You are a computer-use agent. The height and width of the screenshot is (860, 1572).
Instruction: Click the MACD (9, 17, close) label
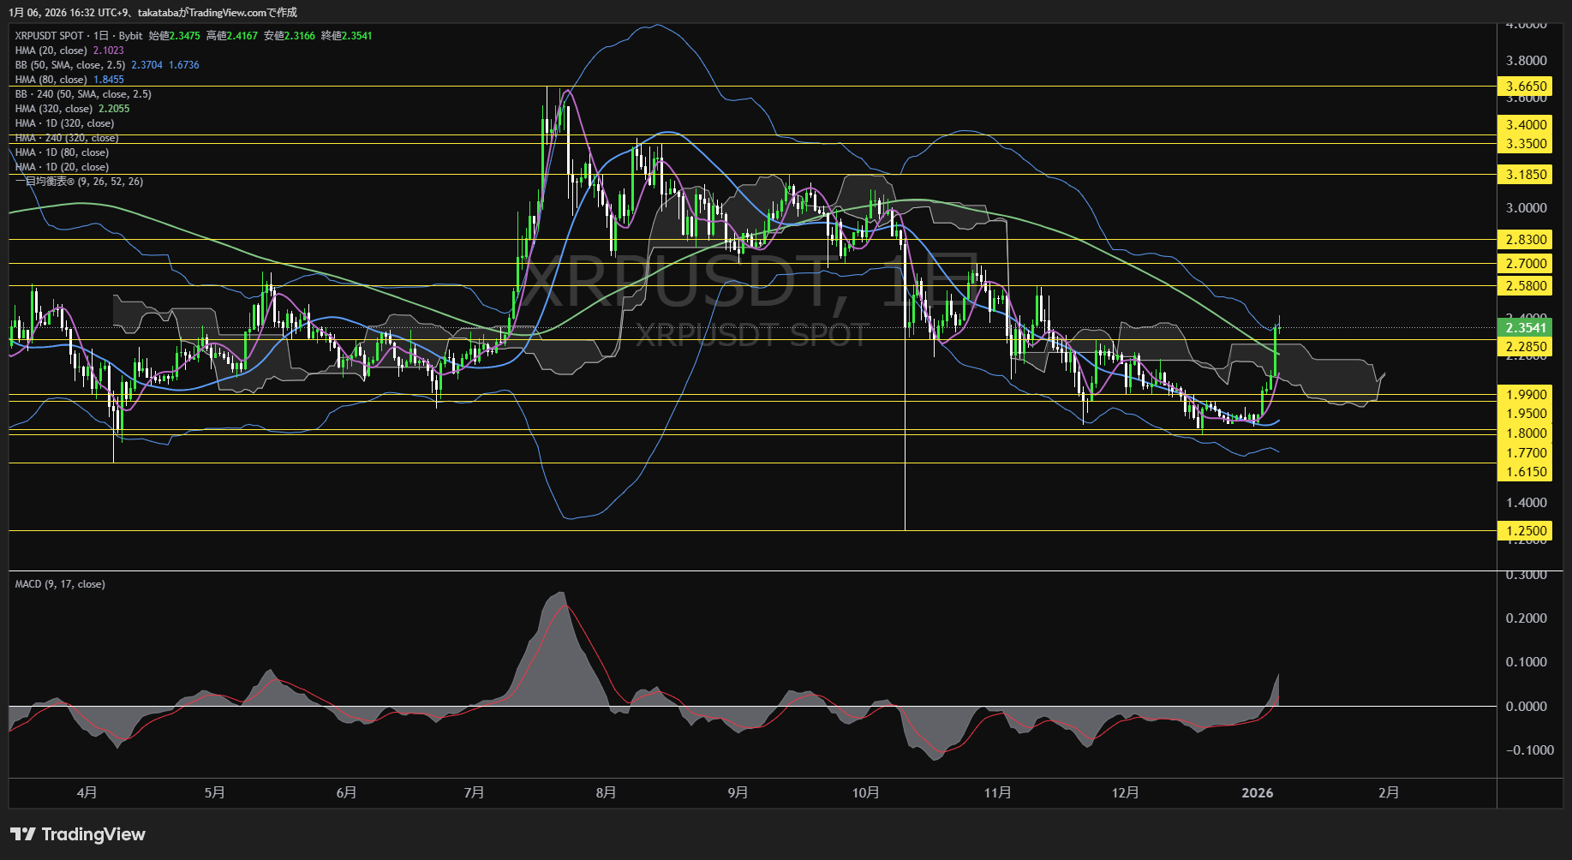pos(60,584)
